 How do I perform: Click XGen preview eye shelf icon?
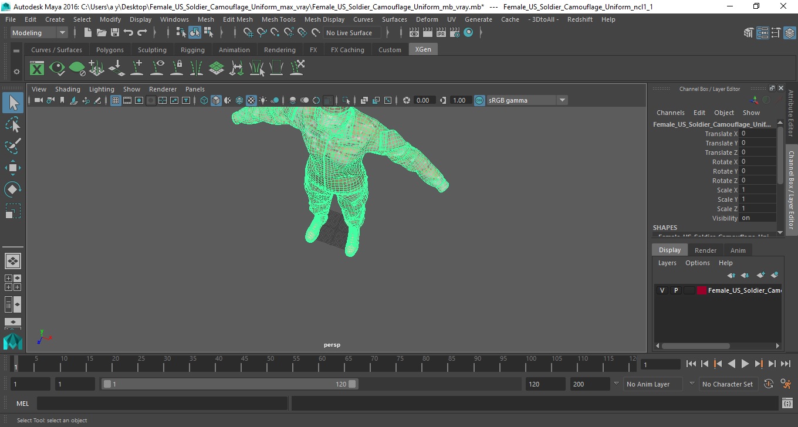(x=57, y=69)
